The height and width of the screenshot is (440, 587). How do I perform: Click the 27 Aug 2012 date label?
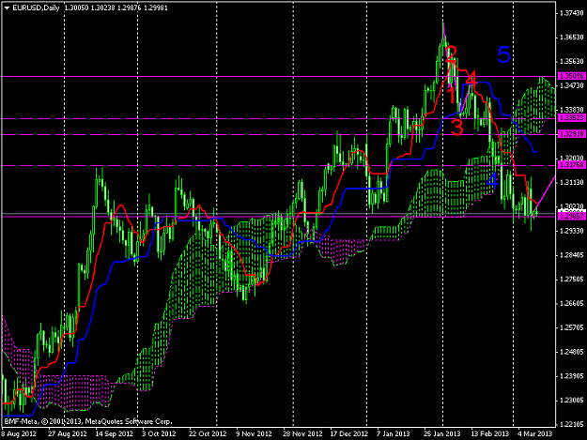(x=68, y=433)
